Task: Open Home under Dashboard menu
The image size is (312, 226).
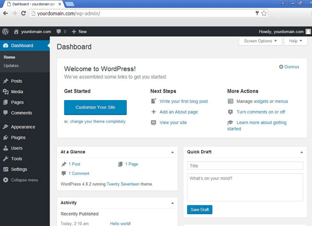Action: (9, 57)
